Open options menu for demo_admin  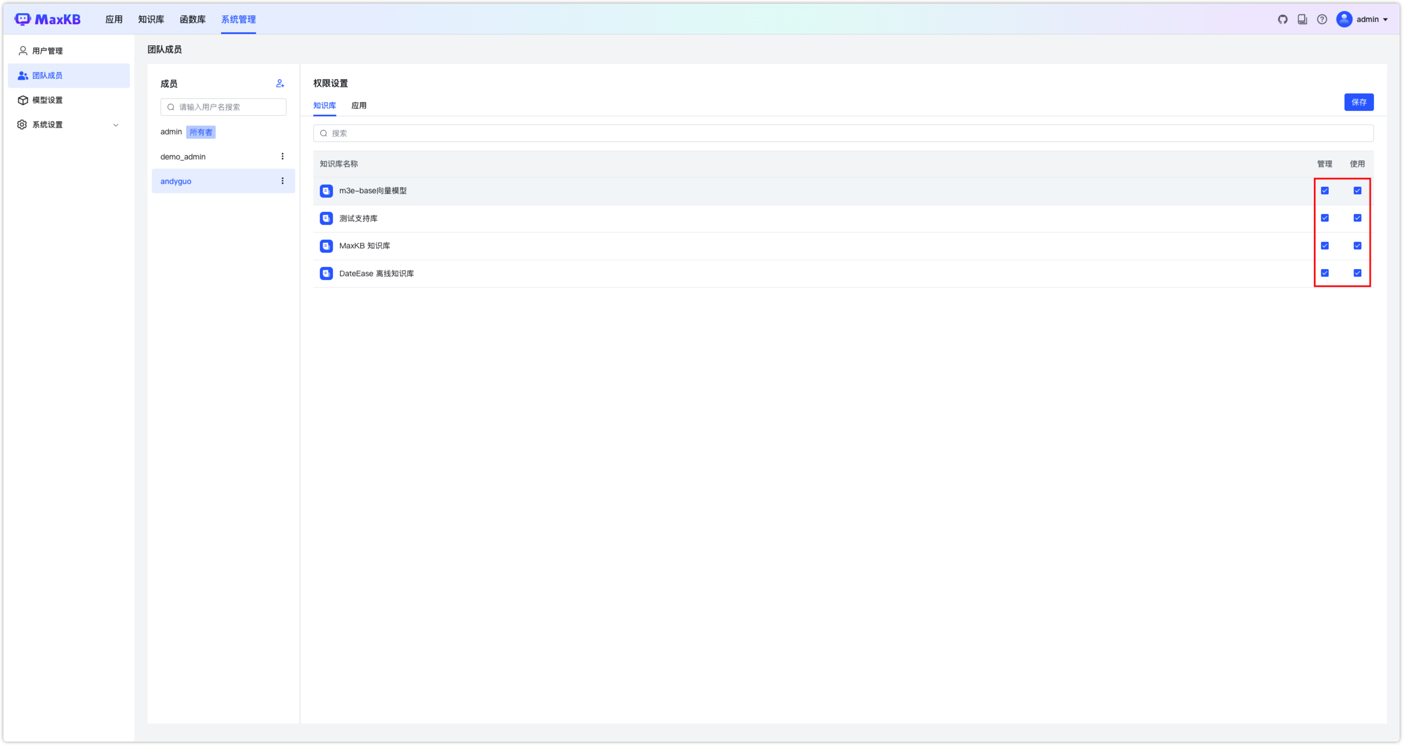click(283, 156)
